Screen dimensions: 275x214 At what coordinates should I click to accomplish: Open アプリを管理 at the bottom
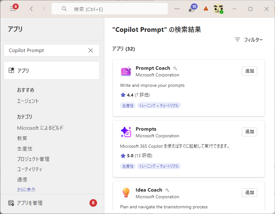click(x=30, y=203)
